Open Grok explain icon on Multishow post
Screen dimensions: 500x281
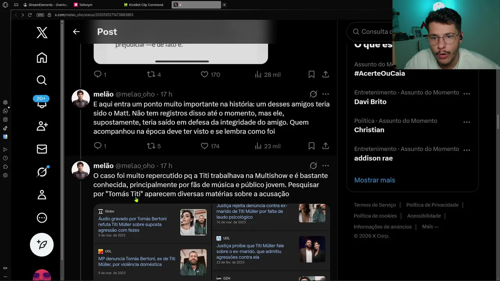point(313,165)
